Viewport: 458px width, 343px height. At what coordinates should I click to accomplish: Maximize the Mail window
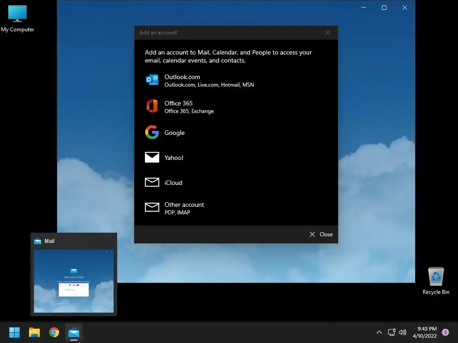384,8
